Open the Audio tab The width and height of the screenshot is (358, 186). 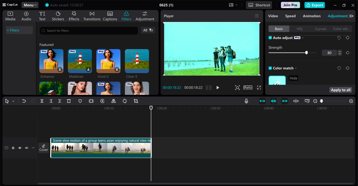26,16
